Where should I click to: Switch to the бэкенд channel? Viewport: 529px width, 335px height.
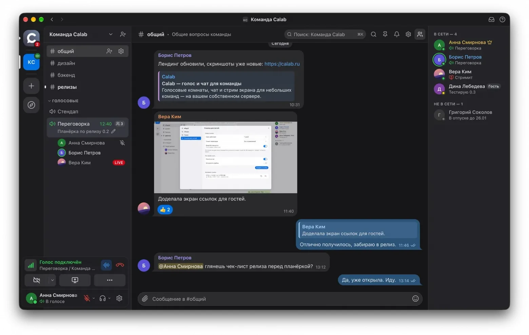point(87,75)
